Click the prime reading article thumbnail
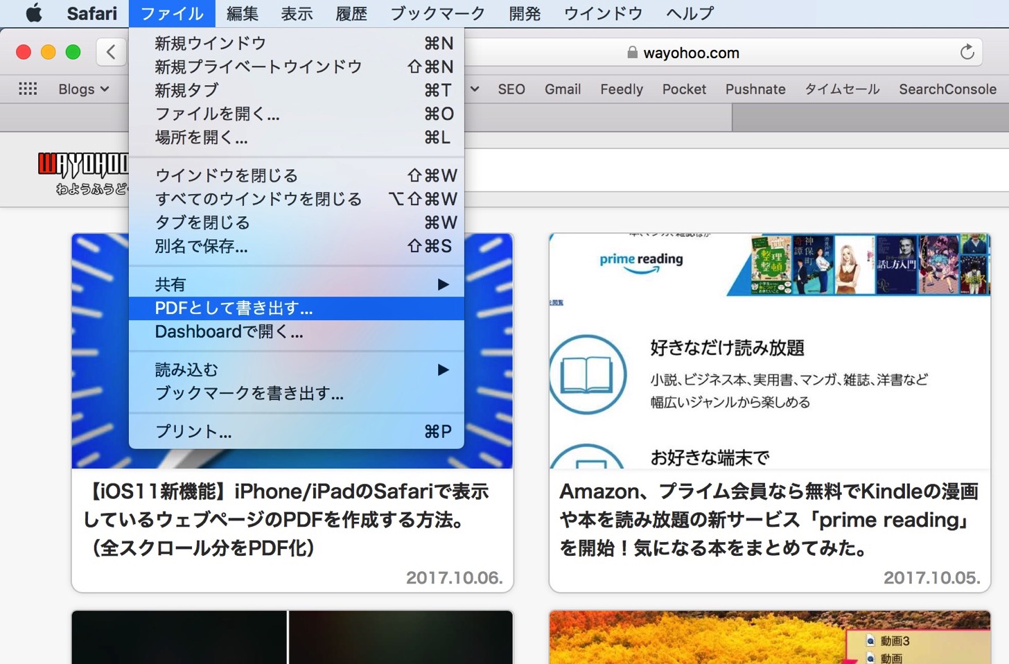Screen dimensions: 1009x664 pyautogui.click(x=769, y=351)
